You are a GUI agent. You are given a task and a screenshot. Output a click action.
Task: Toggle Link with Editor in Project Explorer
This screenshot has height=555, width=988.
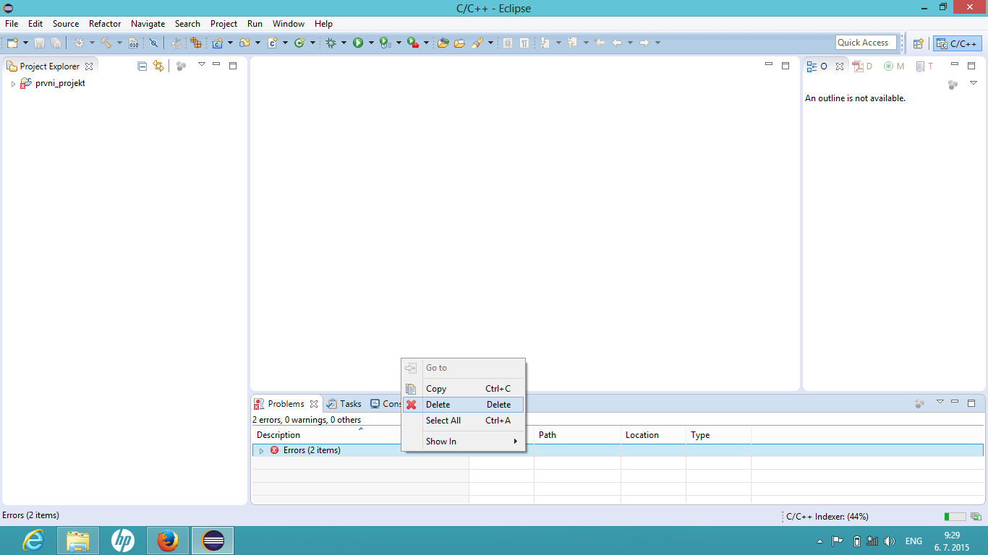pos(158,66)
